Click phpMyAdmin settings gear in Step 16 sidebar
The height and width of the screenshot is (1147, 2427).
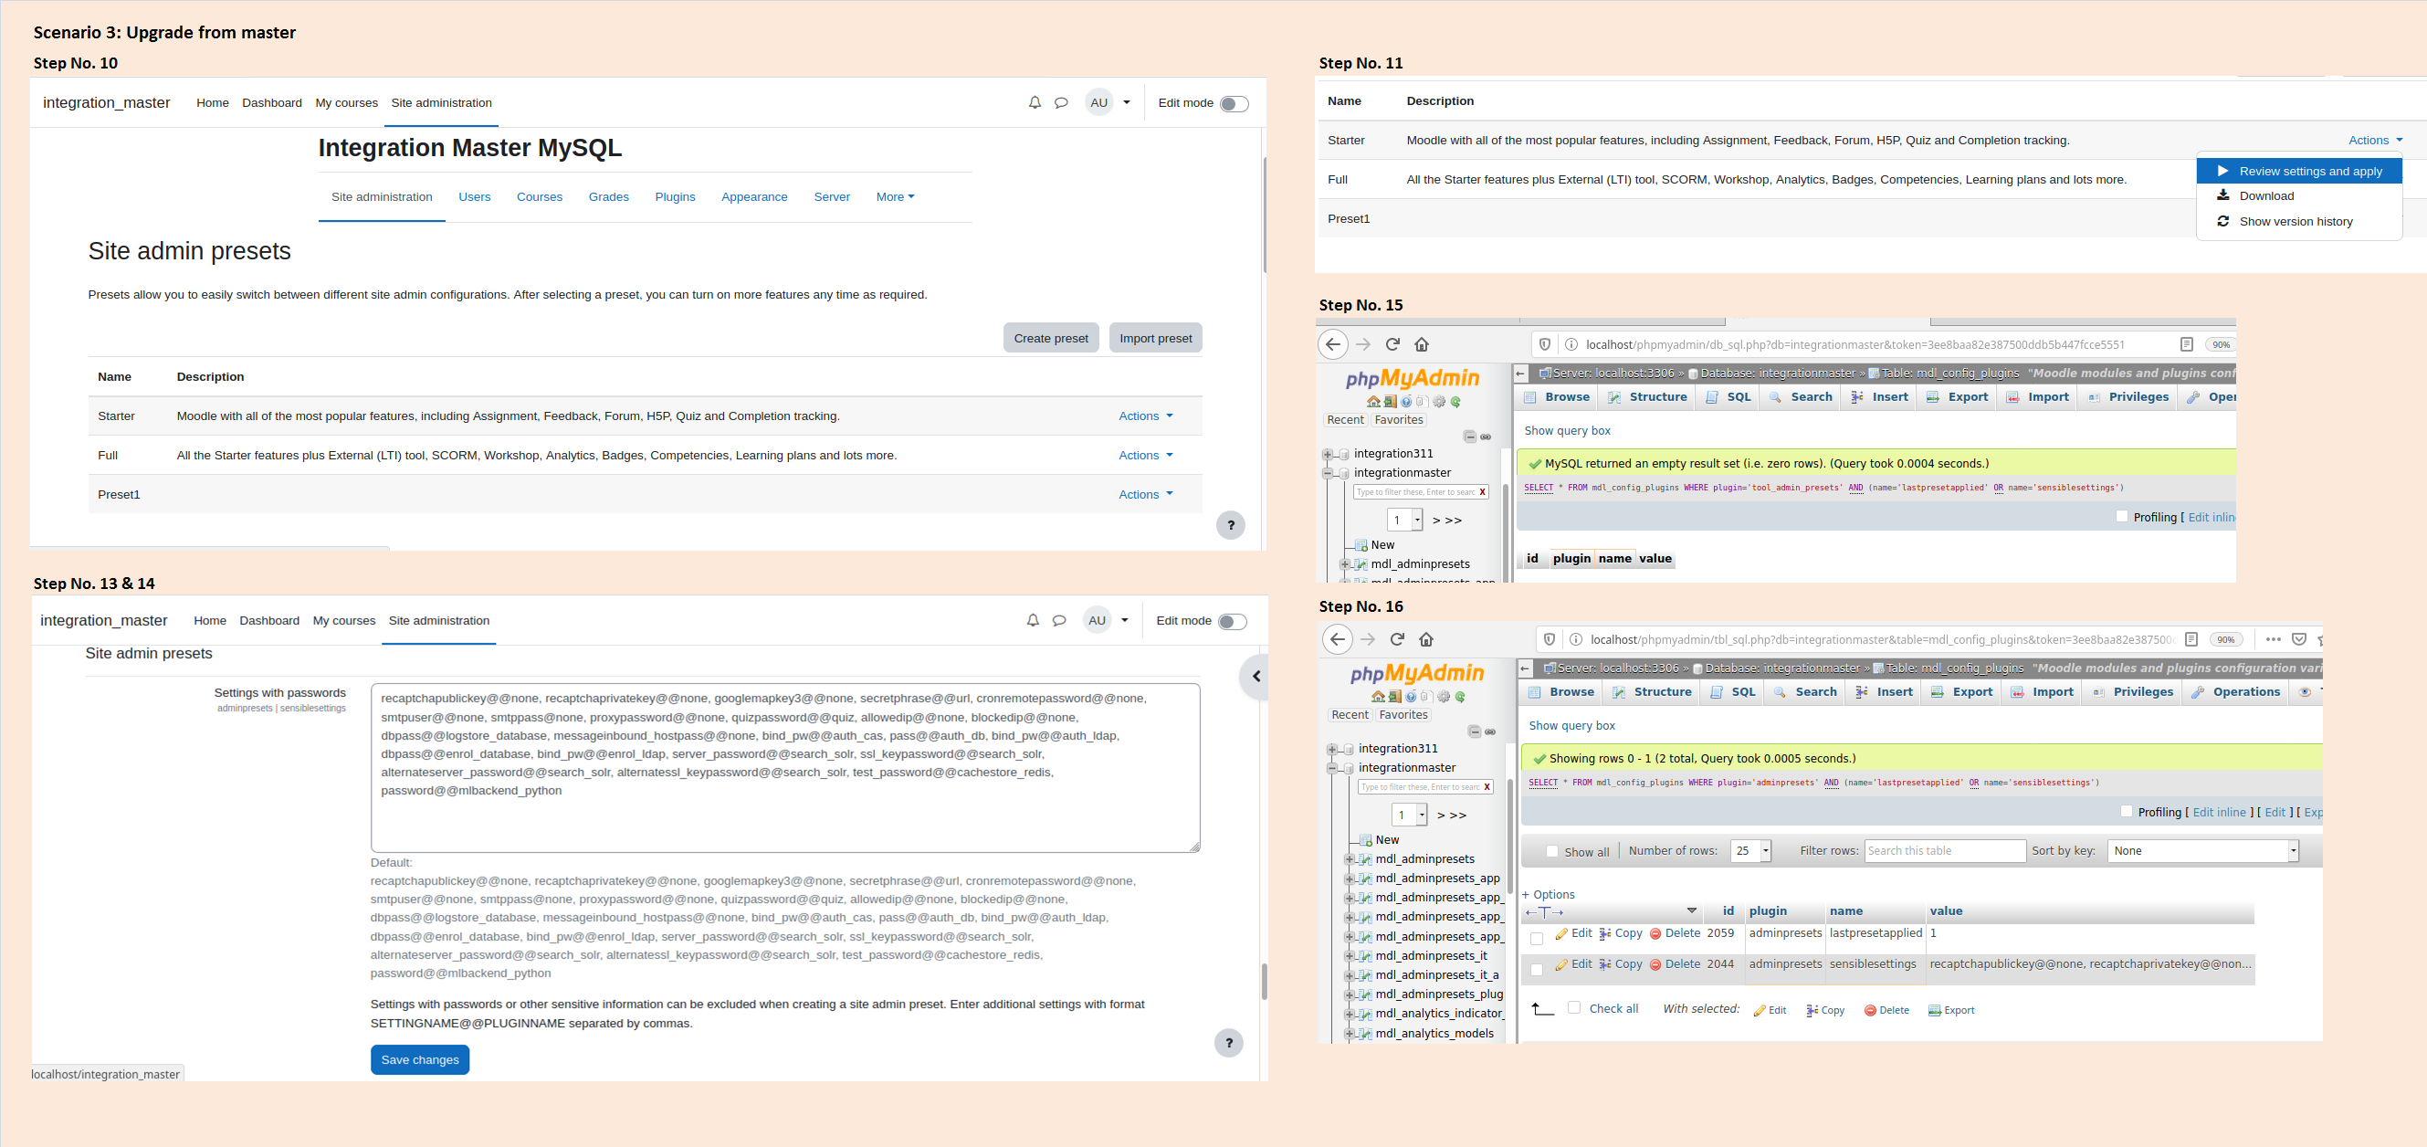point(1444,697)
